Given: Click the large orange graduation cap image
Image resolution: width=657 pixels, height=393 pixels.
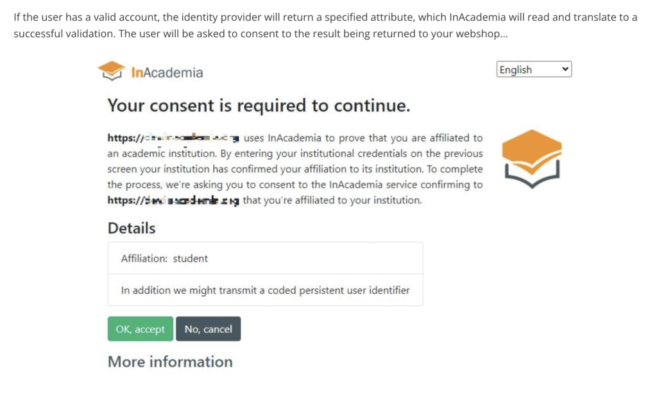Looking at the screenshot, I should point(531,158).
